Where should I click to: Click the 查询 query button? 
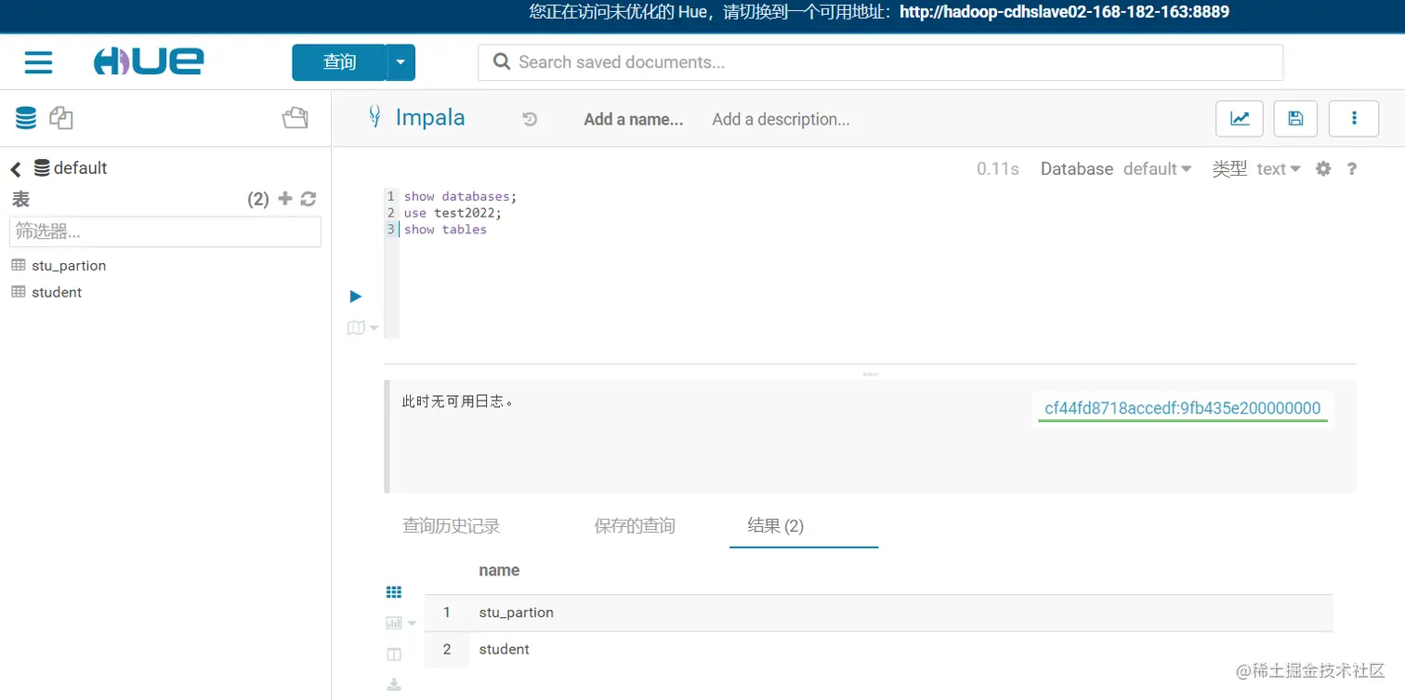pos(339,62)
